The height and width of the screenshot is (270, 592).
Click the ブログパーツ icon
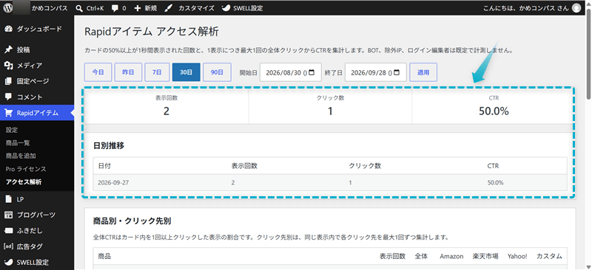point(9,215)
